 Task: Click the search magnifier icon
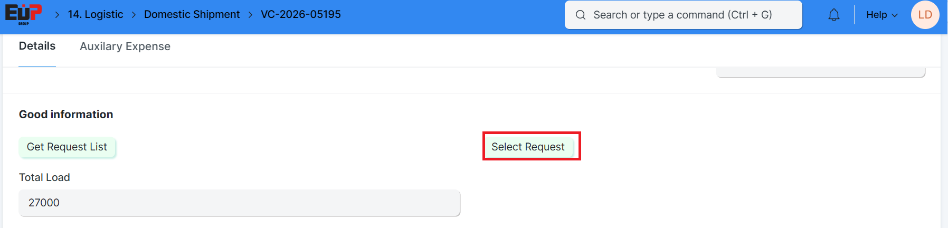coord(581,15)
